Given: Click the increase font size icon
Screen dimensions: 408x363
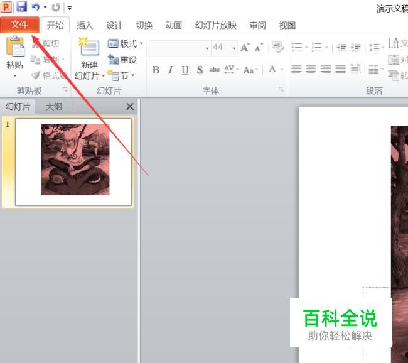Looking at the screenshot, I should pyautogui.click(x=245, y=48).
